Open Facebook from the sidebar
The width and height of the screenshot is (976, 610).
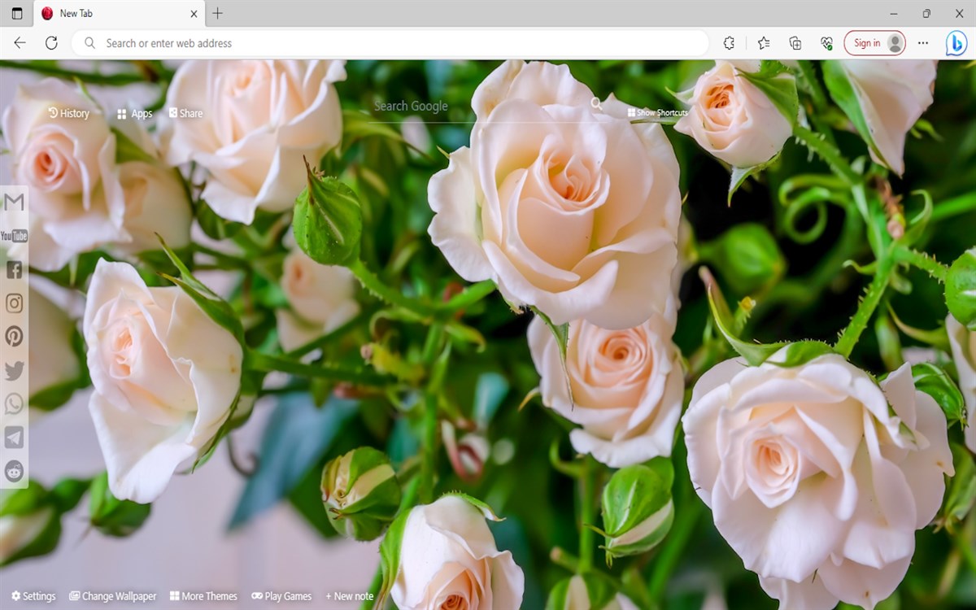[x=14, y=269]
